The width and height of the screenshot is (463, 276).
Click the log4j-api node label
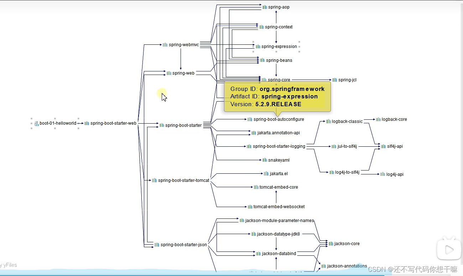pyautogui.click(x=395, y=174)
